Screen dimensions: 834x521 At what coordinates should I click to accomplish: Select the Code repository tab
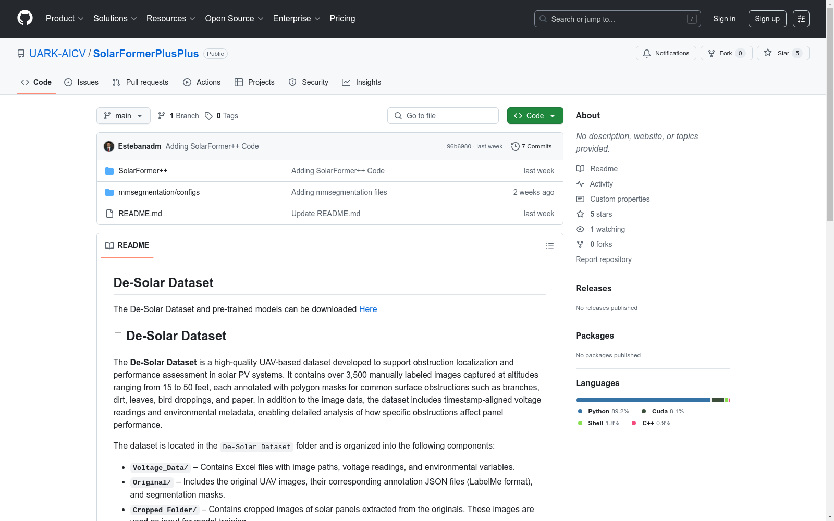click(x=36, y=82)
